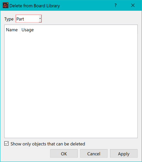
Task: Sort by the Usage column header
Action: (x=28, y=30)
